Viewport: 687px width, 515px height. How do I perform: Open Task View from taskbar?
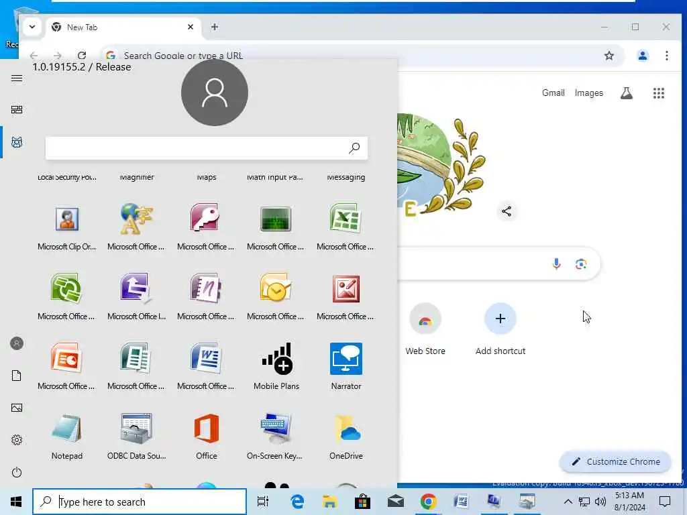pos(263,502)
